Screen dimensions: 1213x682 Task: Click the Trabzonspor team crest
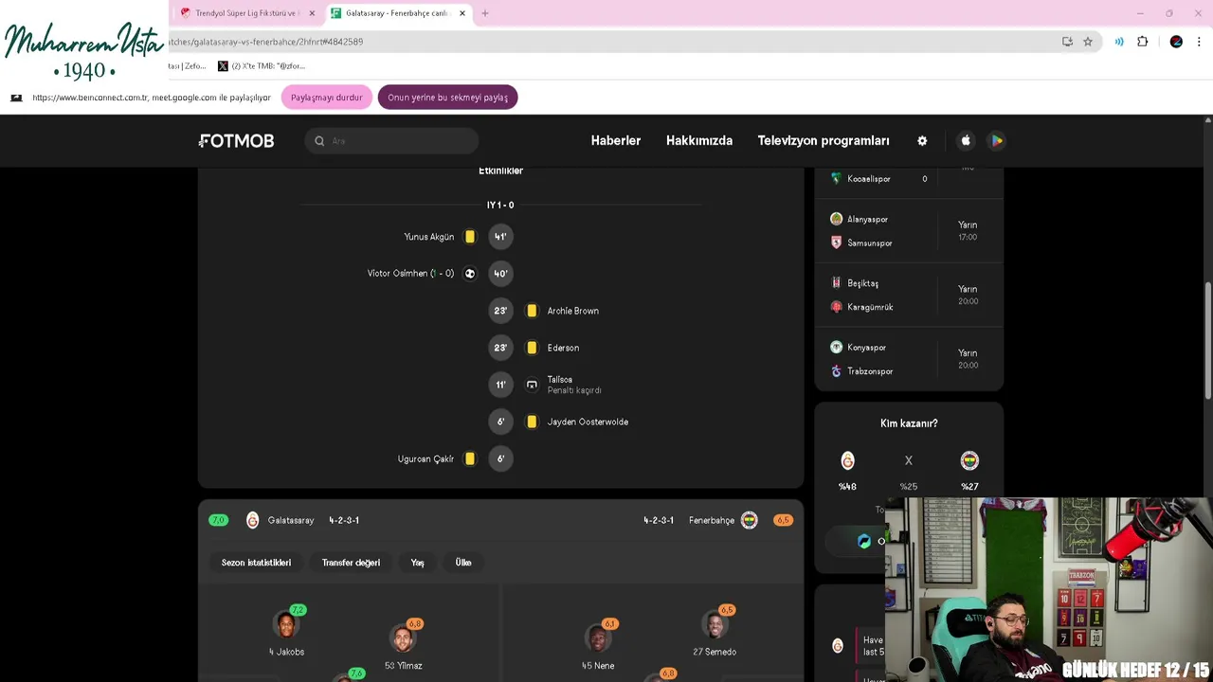coord(836,371)
